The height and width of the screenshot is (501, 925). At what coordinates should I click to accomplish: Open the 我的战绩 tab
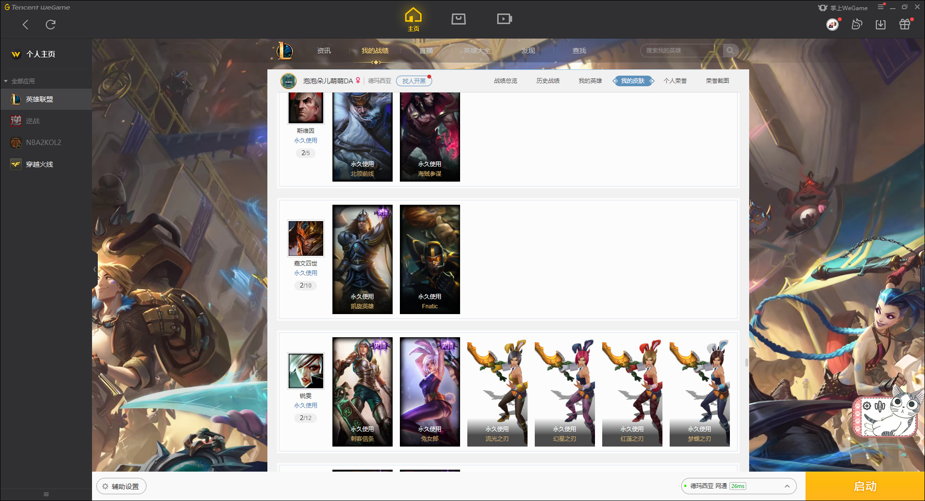(x=375, y=51)
